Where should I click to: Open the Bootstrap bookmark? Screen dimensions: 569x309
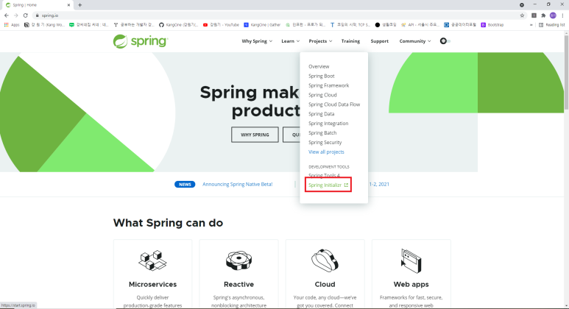pyautogui.click(x=492, y=25)
